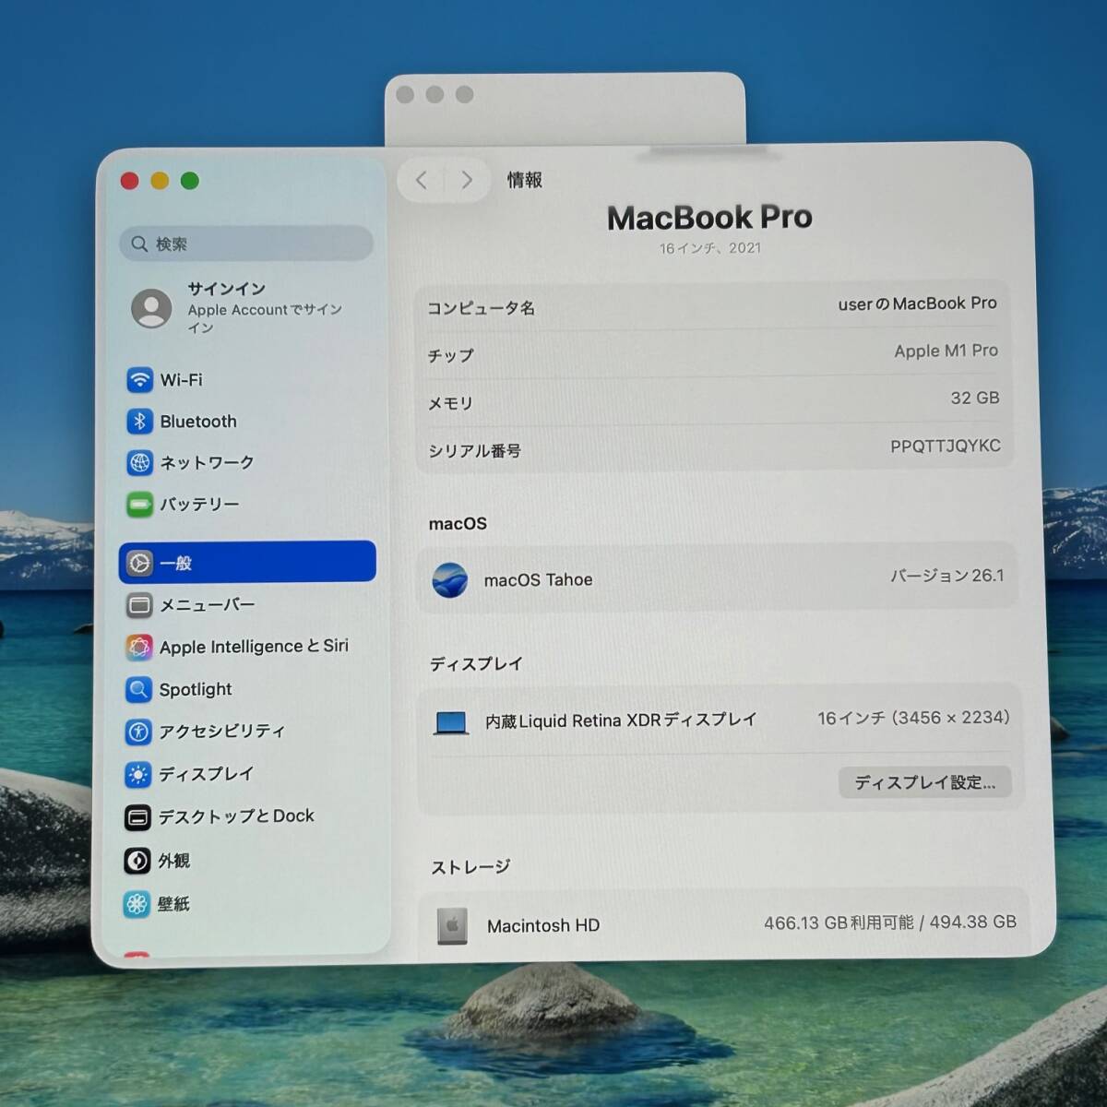Click the MacBook Pro title heading

click(x=709, y=218)
